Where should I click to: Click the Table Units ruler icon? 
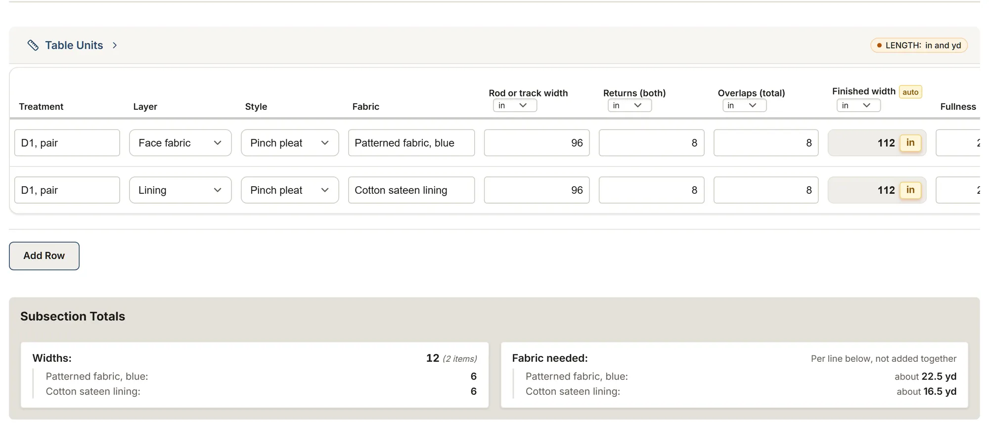click(x=33, y=45)
